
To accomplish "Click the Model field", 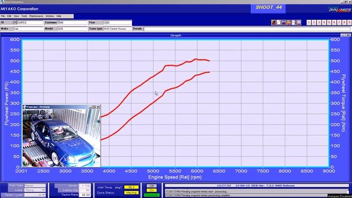I will tap(72, 29).
